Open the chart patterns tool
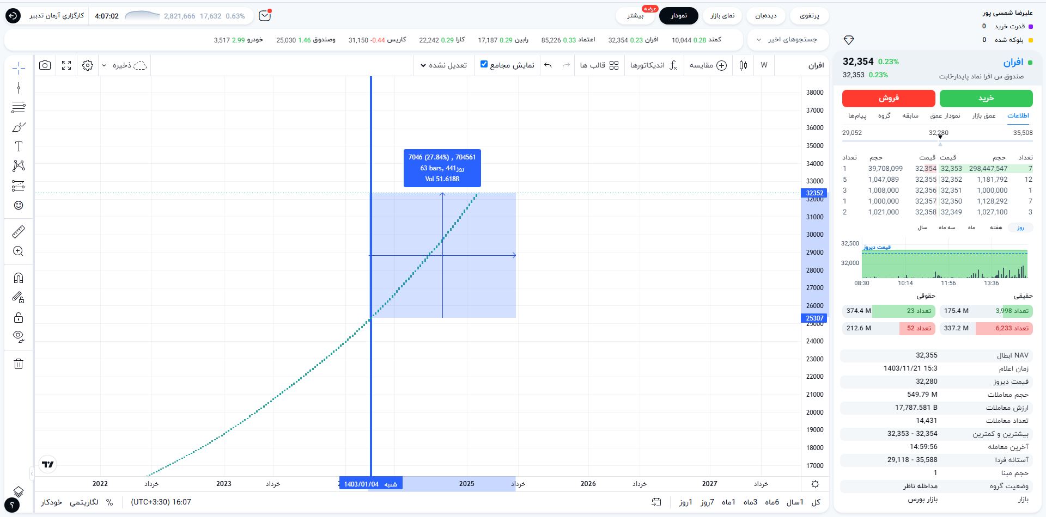Viewport: 1046px width, 517px height. click(19, 166)
